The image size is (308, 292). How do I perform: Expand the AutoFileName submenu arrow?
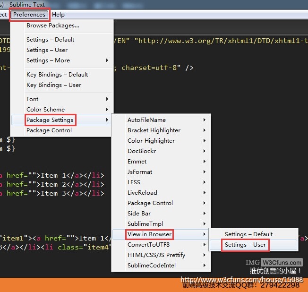205,120
